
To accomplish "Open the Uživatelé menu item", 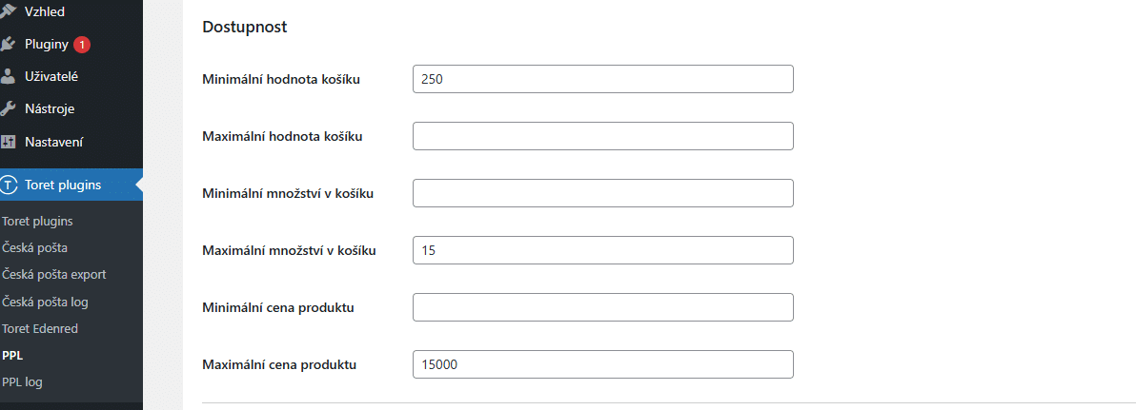I will click(51, 76).
